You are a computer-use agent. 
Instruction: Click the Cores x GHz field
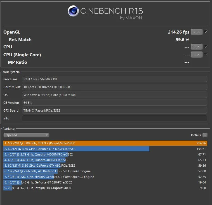114,87
